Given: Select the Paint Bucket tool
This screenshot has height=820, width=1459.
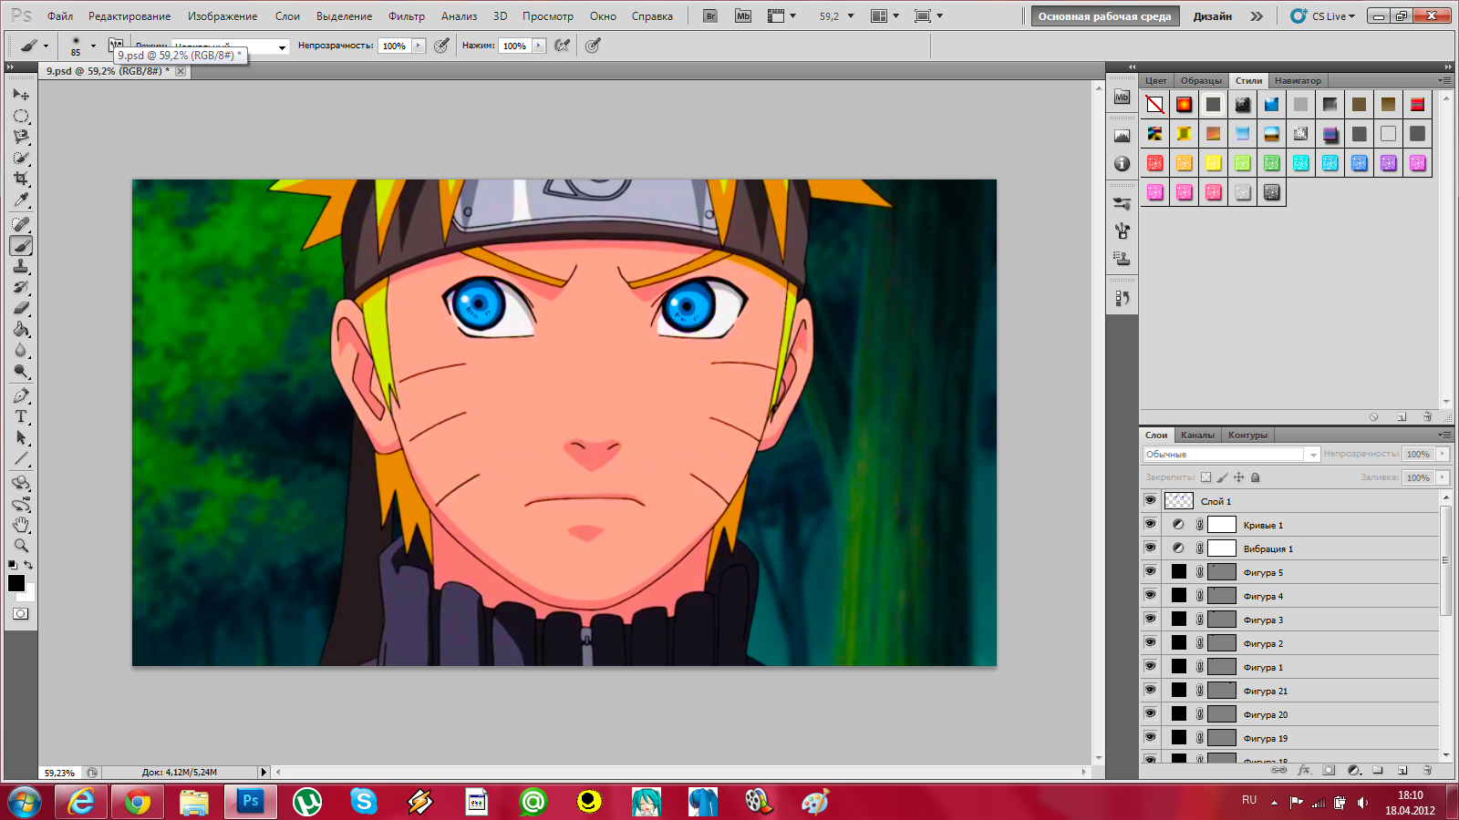Looking at the screenshot, I should click(21, 329).
